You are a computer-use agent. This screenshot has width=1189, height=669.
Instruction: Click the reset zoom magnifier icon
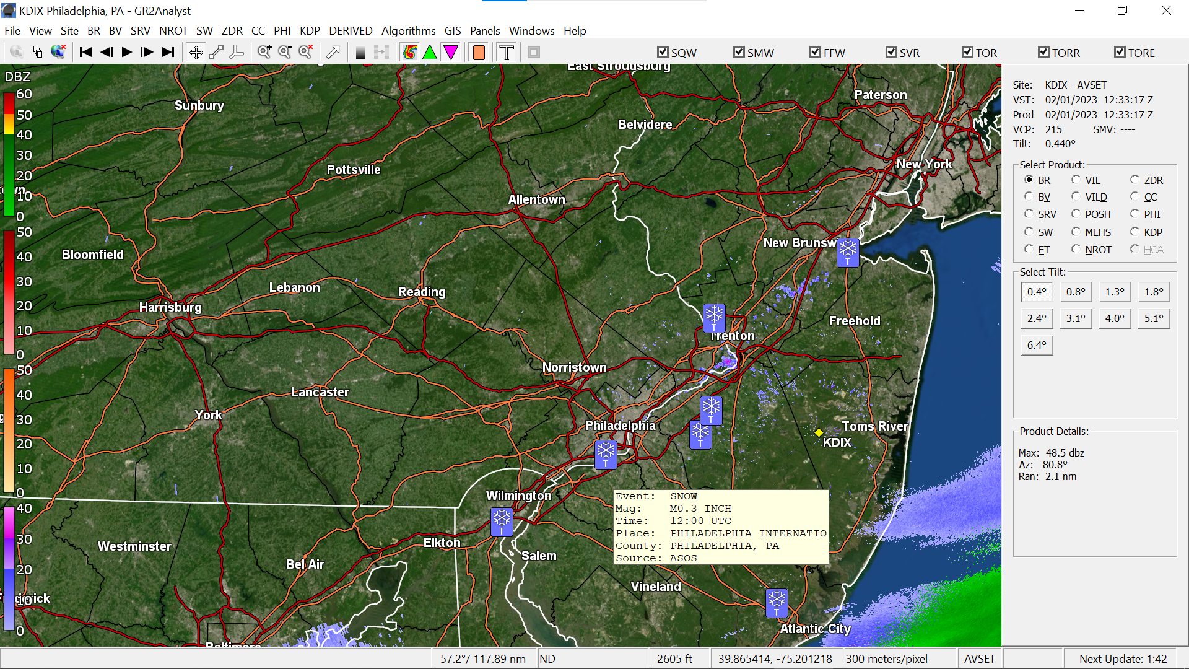click(305, 52)
